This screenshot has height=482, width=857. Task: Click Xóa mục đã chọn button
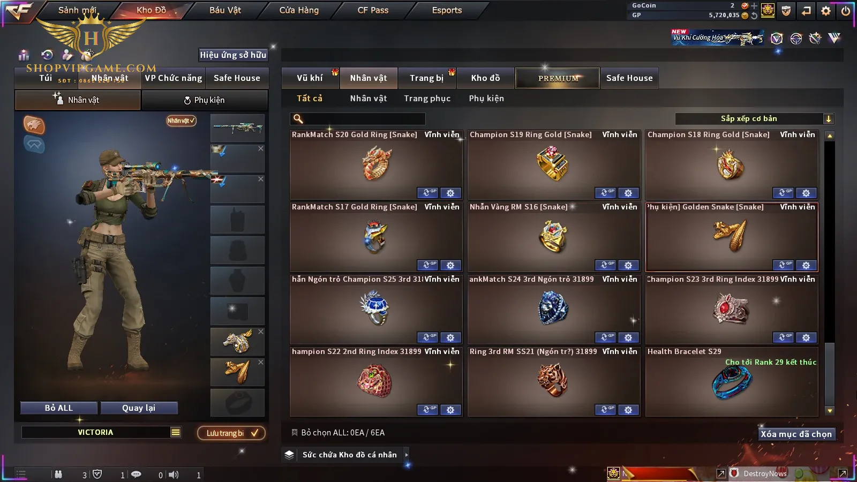tap(796, 434)
